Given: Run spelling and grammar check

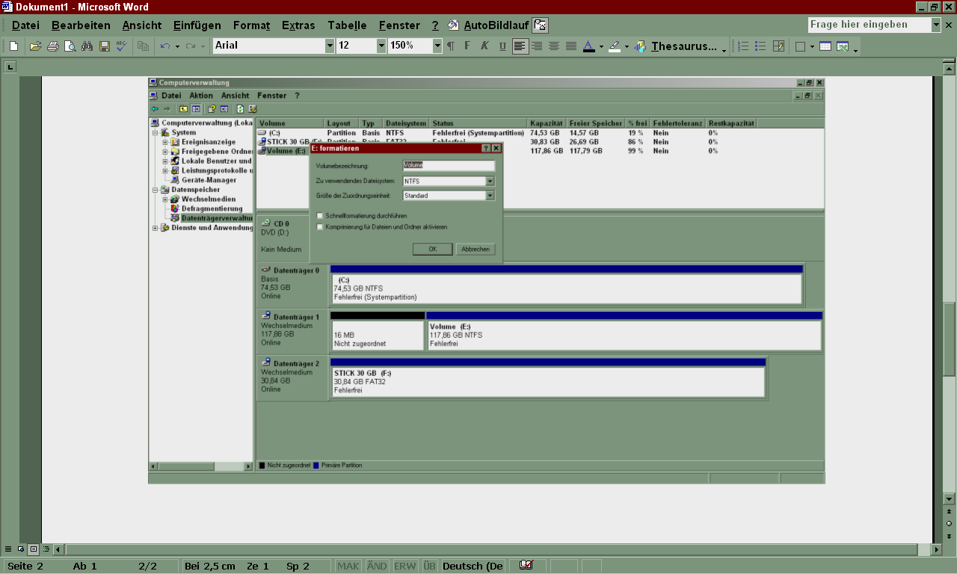Looking at the screenshot, I should pyautogui.click(x=121, y=46).
